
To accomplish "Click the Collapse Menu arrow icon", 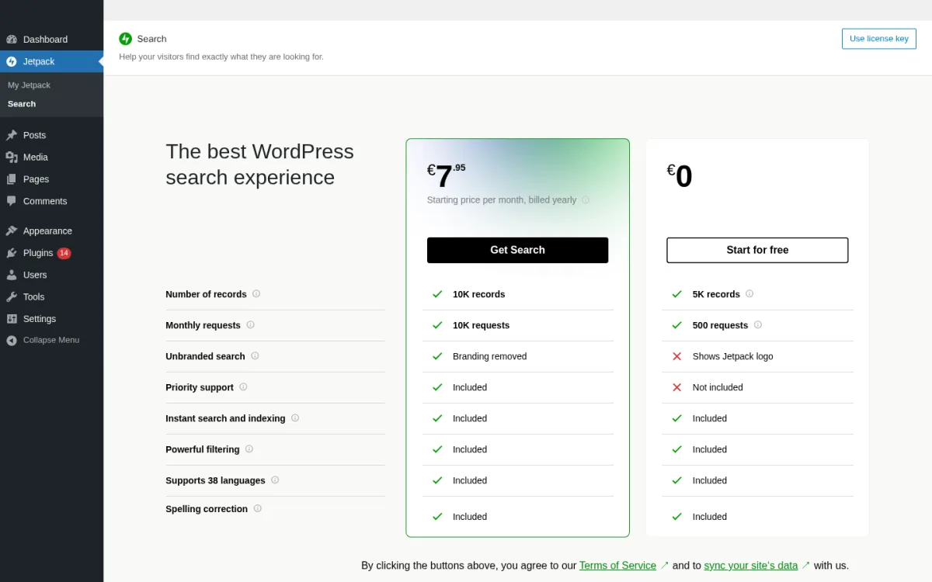I will coord(12,340).
